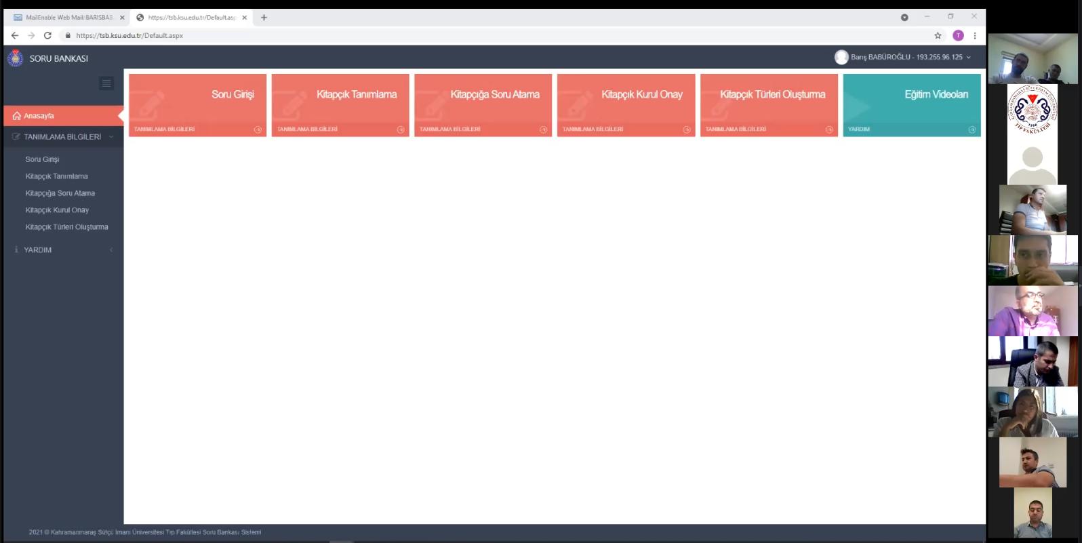This screenshot has height=543, width=1082.
Task: Click the hamburger sidebar toggle icon
Action: (106, 83)
